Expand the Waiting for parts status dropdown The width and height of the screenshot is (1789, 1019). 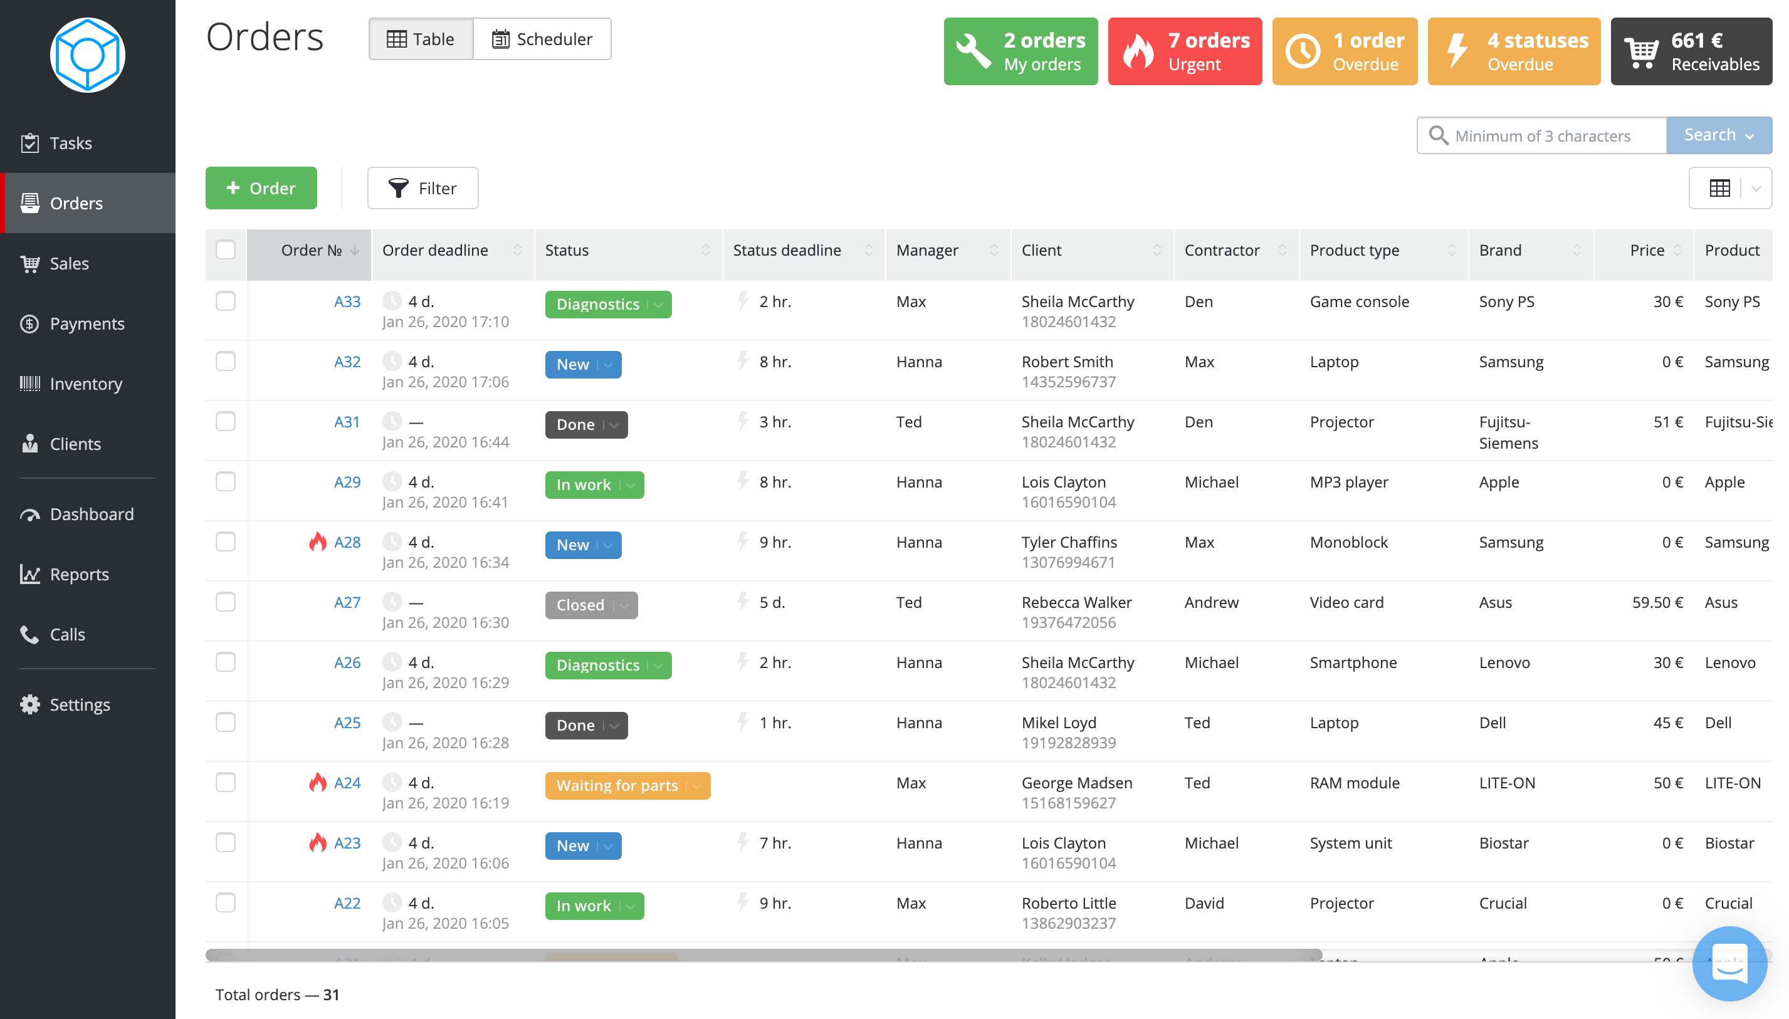tap(697, 786)
